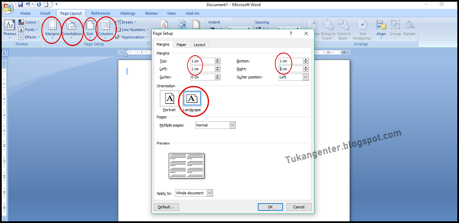The image size is (459, 223).
Task: Open the Hyphenation menu
Action: pyautogui.click(x=132, y=37)
